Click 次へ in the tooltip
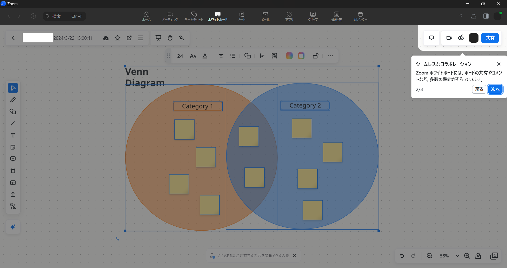The width and height of the screenshot is (507, 268). 495,90
